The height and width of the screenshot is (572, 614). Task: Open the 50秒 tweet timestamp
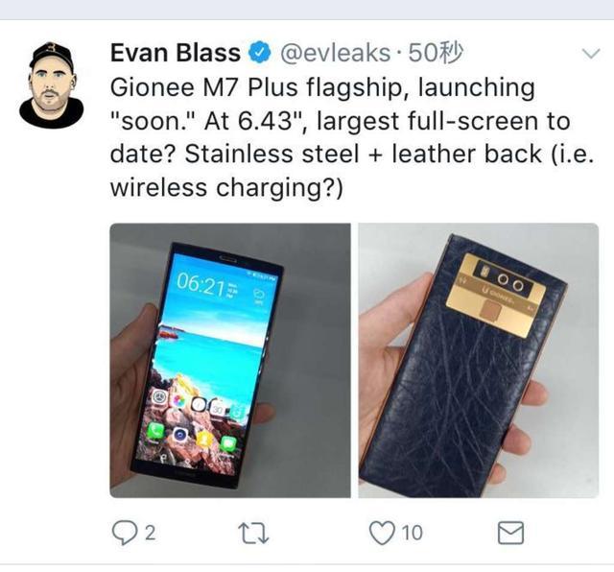coord(436,53)
